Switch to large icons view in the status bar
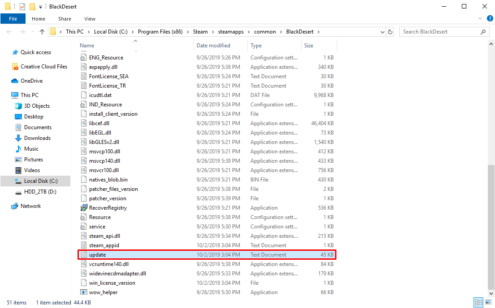The image size is (495, 308). pos(488,303)
